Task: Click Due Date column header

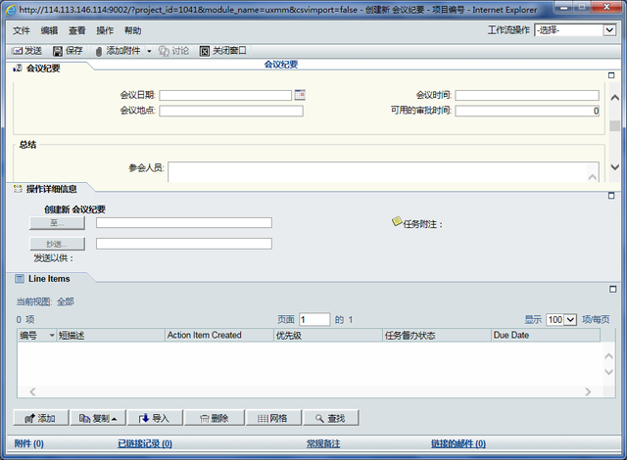Action: click(546, 336)
